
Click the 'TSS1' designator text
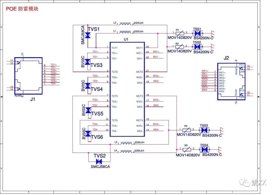[197, 29]
